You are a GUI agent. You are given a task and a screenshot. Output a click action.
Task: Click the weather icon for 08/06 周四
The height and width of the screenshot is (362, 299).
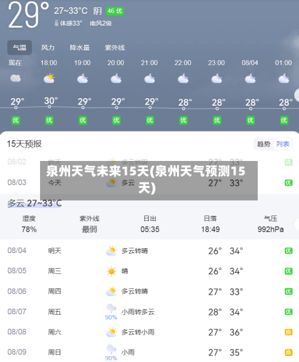pos(112,291)
